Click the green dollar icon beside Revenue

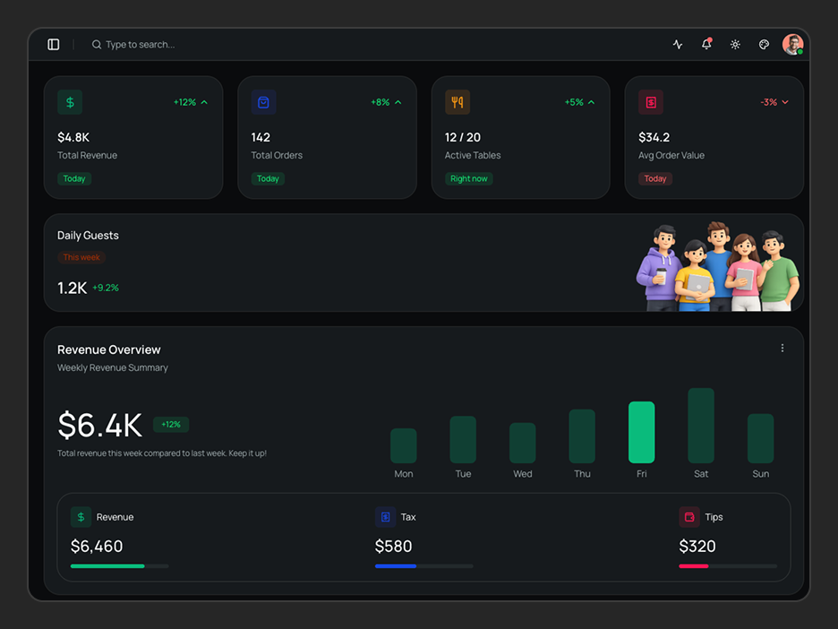(81, 517)
